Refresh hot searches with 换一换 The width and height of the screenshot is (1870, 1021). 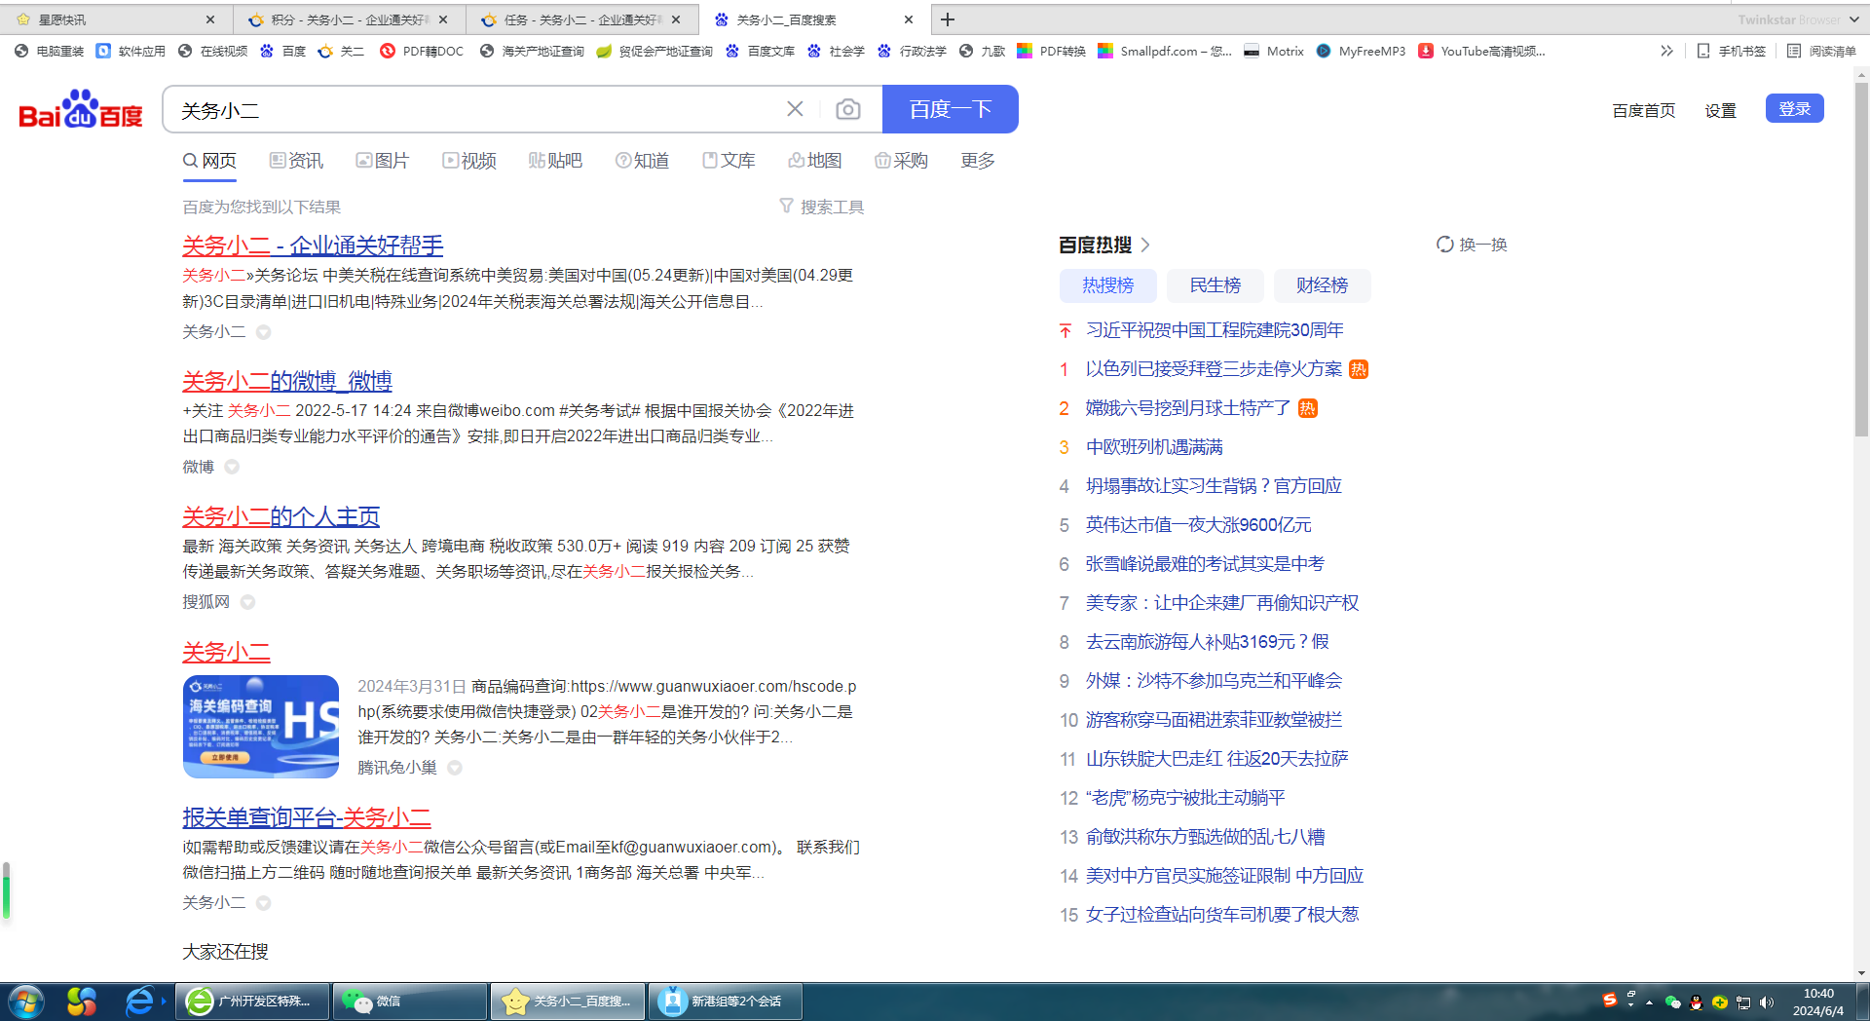(x=1472, y=245)
